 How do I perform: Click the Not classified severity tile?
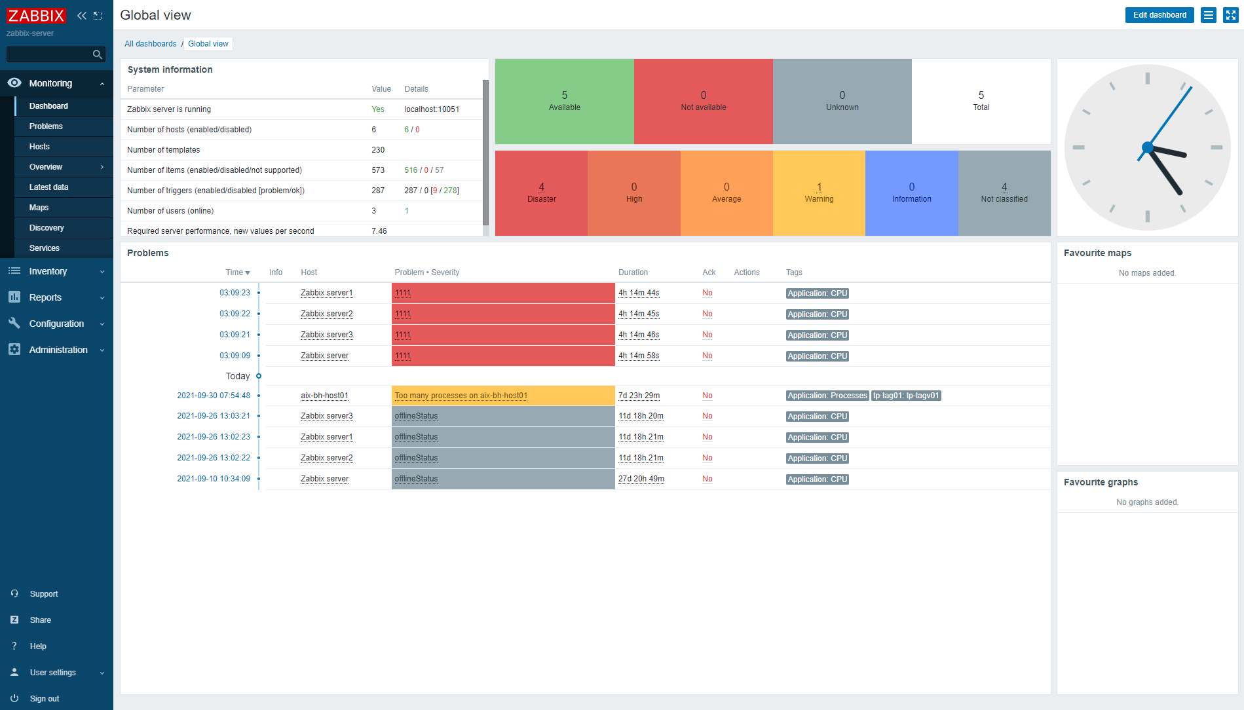[x=1004, y=193]
